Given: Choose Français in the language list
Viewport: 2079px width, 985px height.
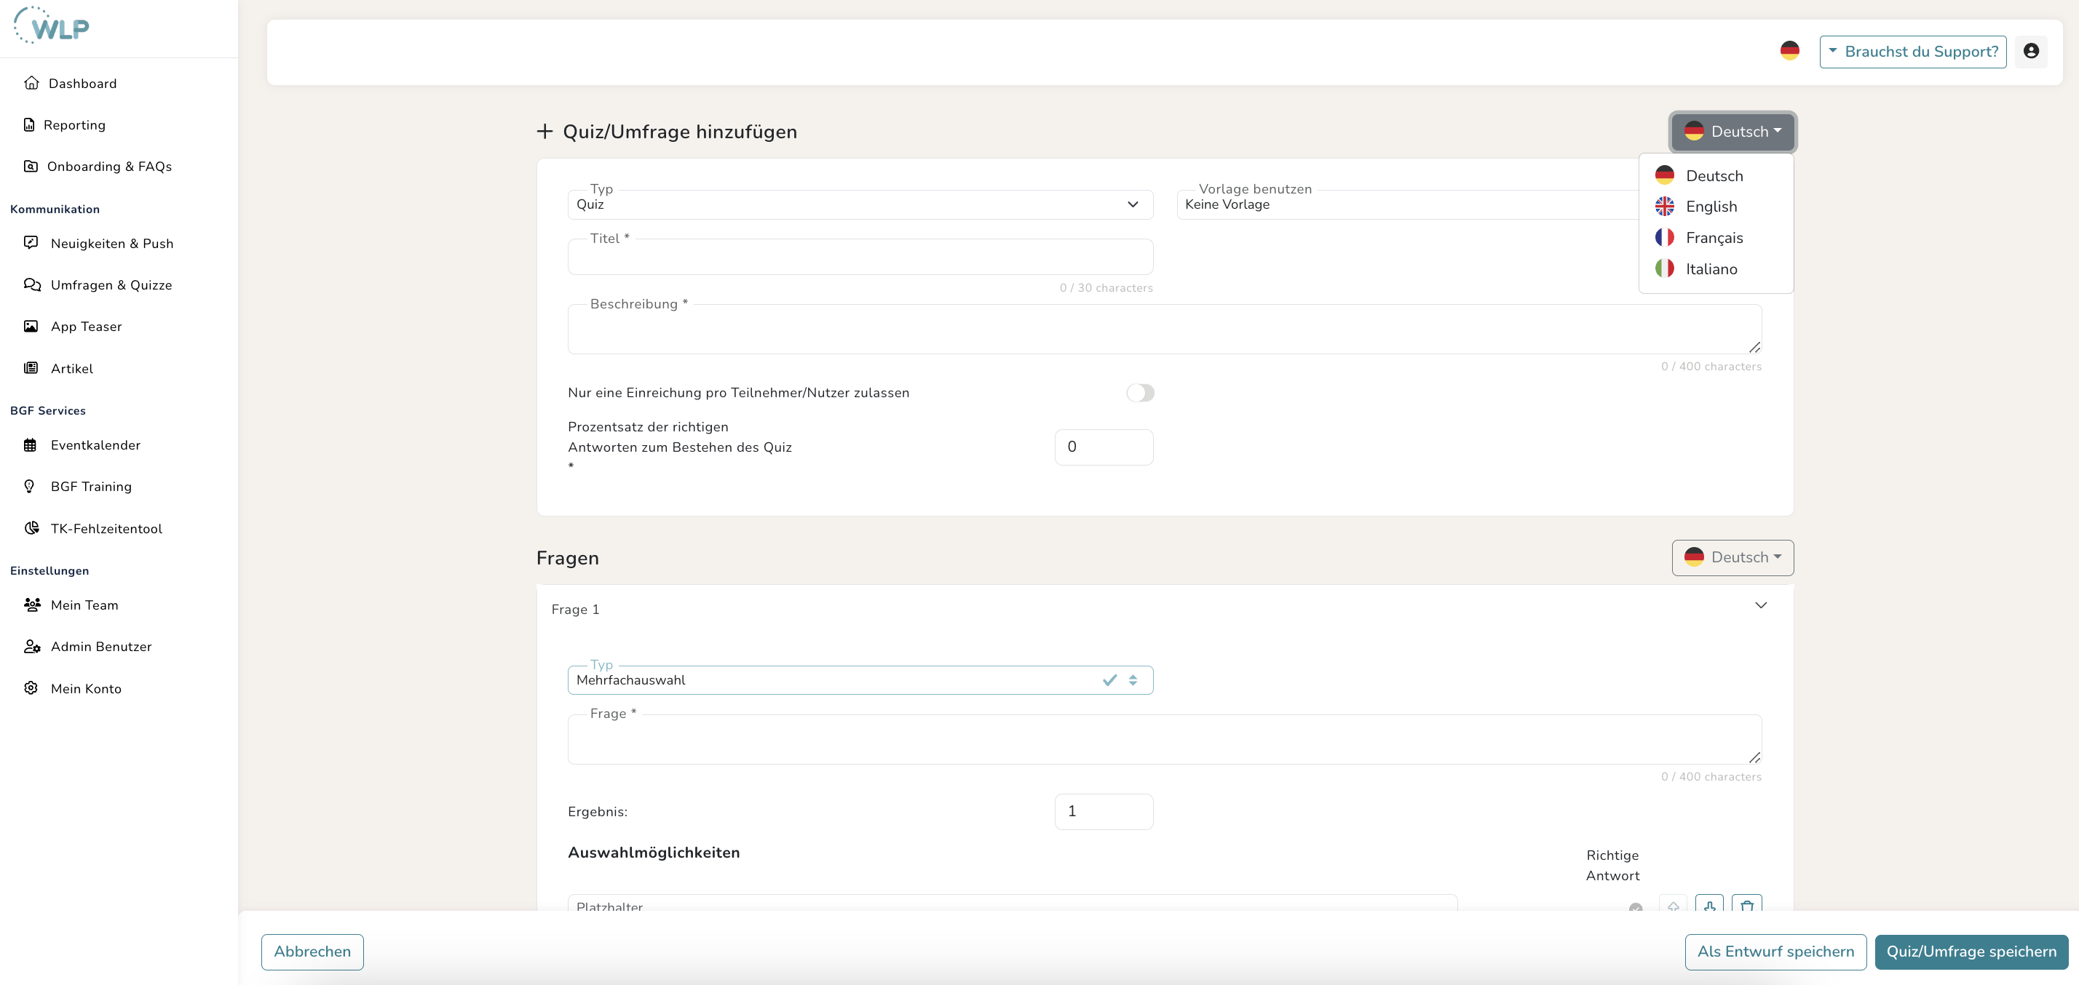Looking at the screenshot, I should [1714, 238].
